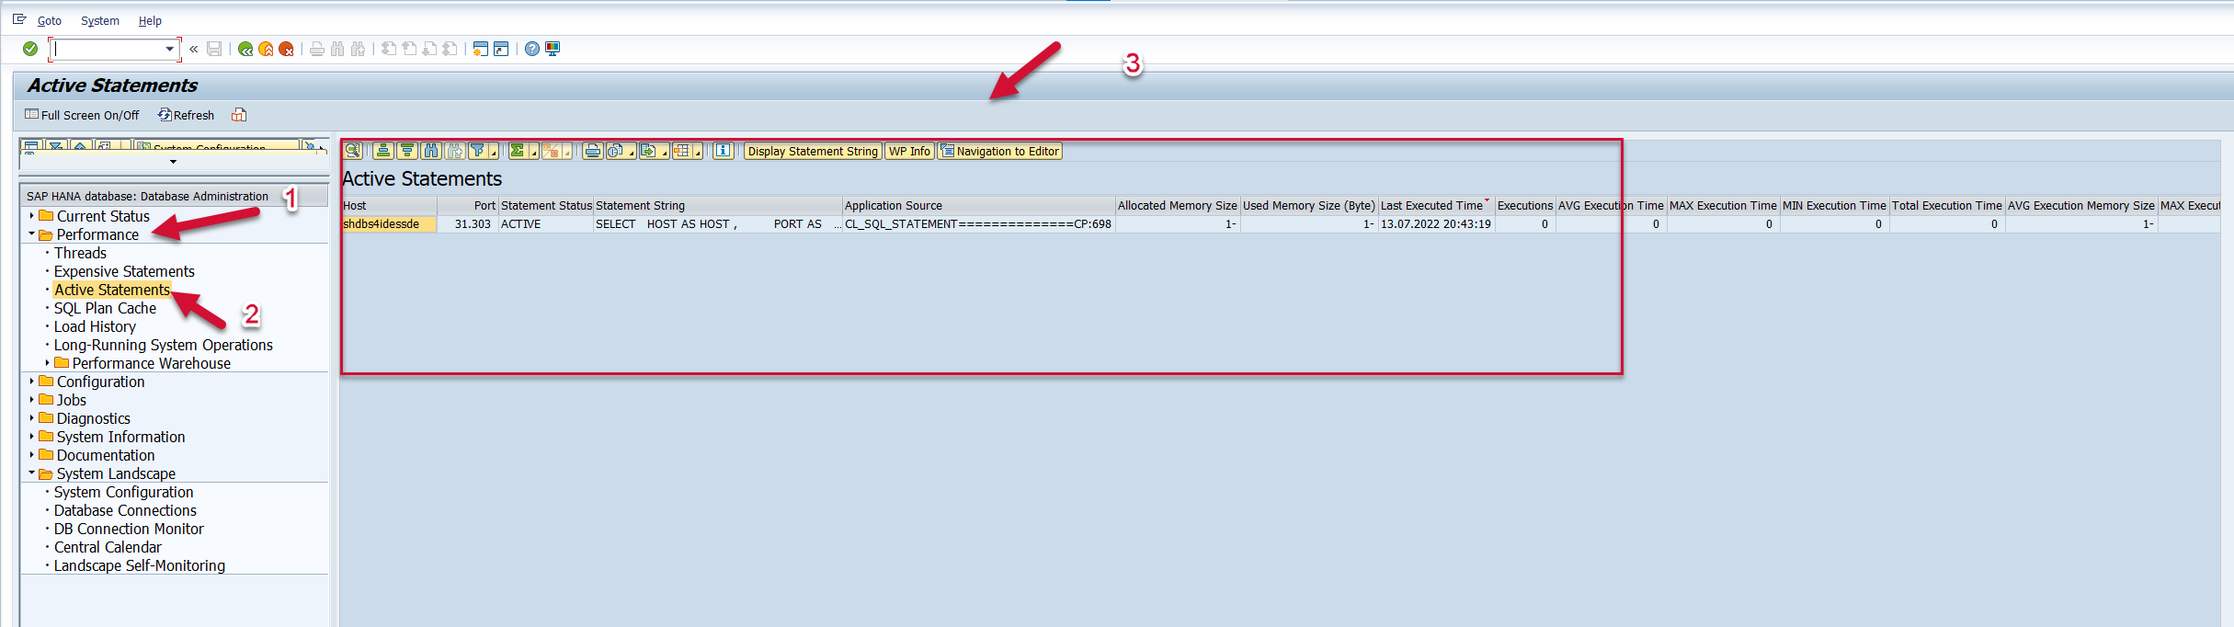The width and height of the screenshot is (2234, 627).
Task: Click the WP Info button
Action: [909, 151]
